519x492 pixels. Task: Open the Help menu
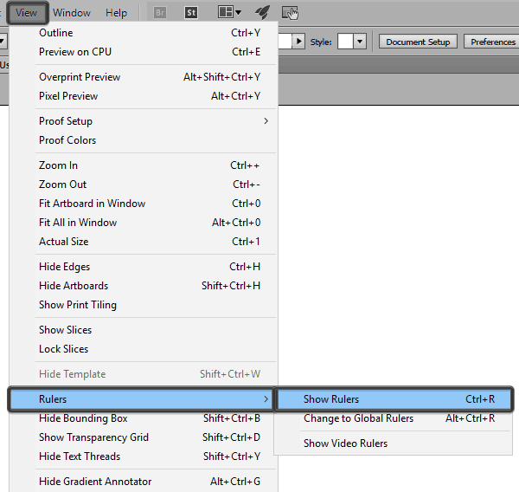116,13
